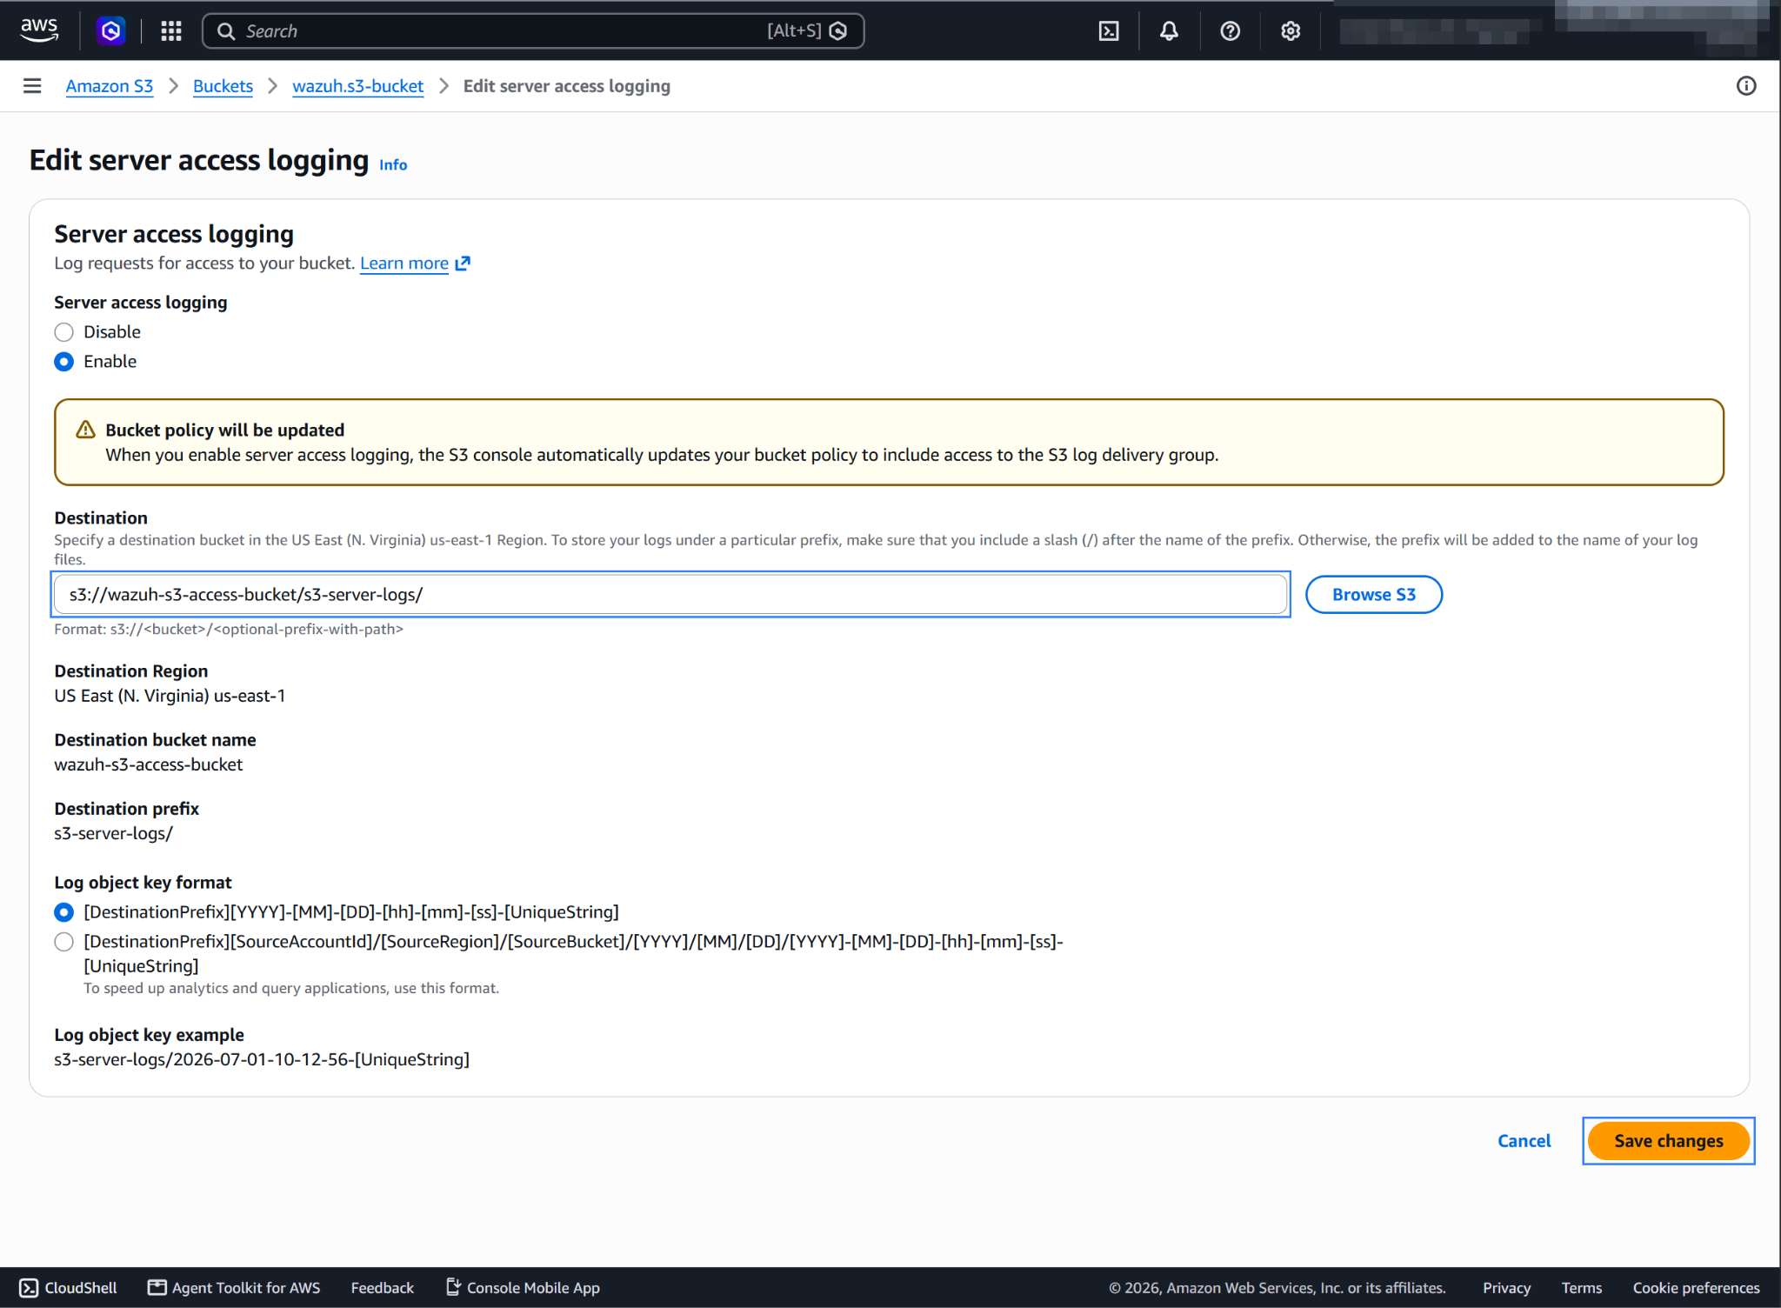
Task: Click the log object key example value
Action: click(262, 1059)
